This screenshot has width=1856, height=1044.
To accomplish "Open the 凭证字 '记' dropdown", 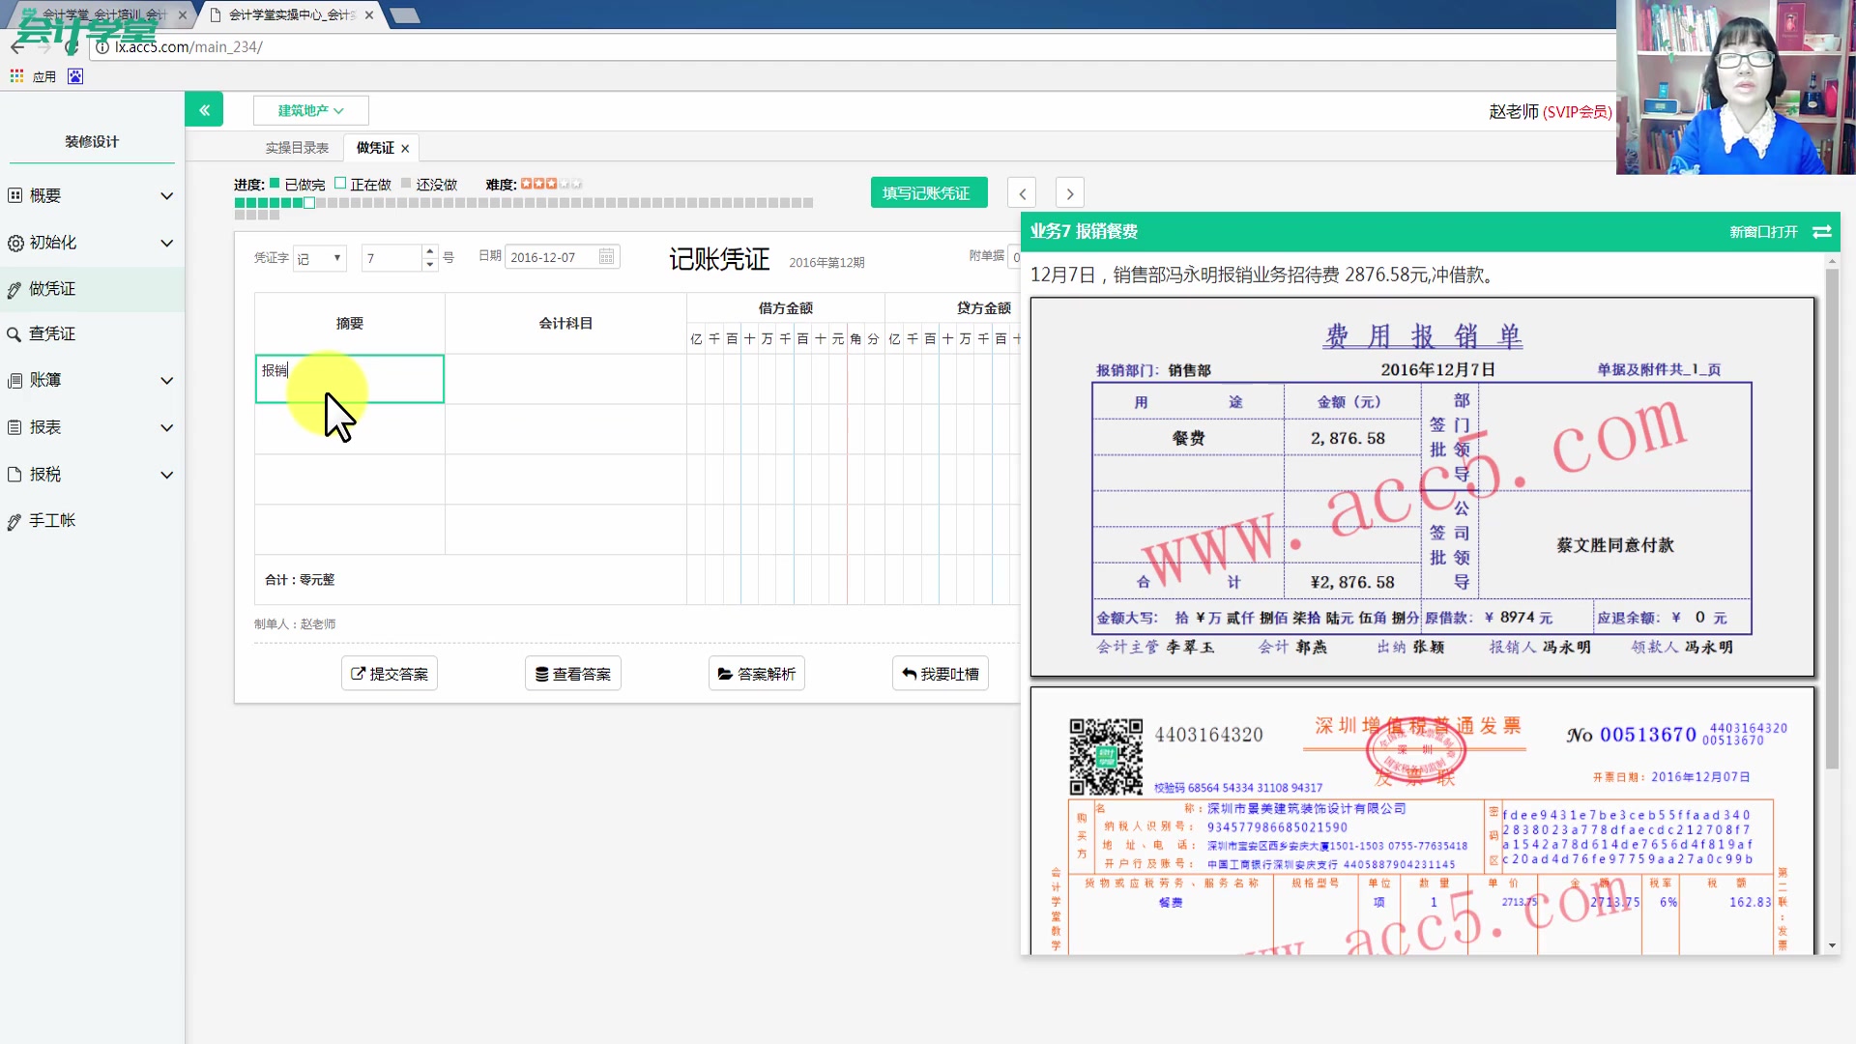I will click(x=319, y=257).
